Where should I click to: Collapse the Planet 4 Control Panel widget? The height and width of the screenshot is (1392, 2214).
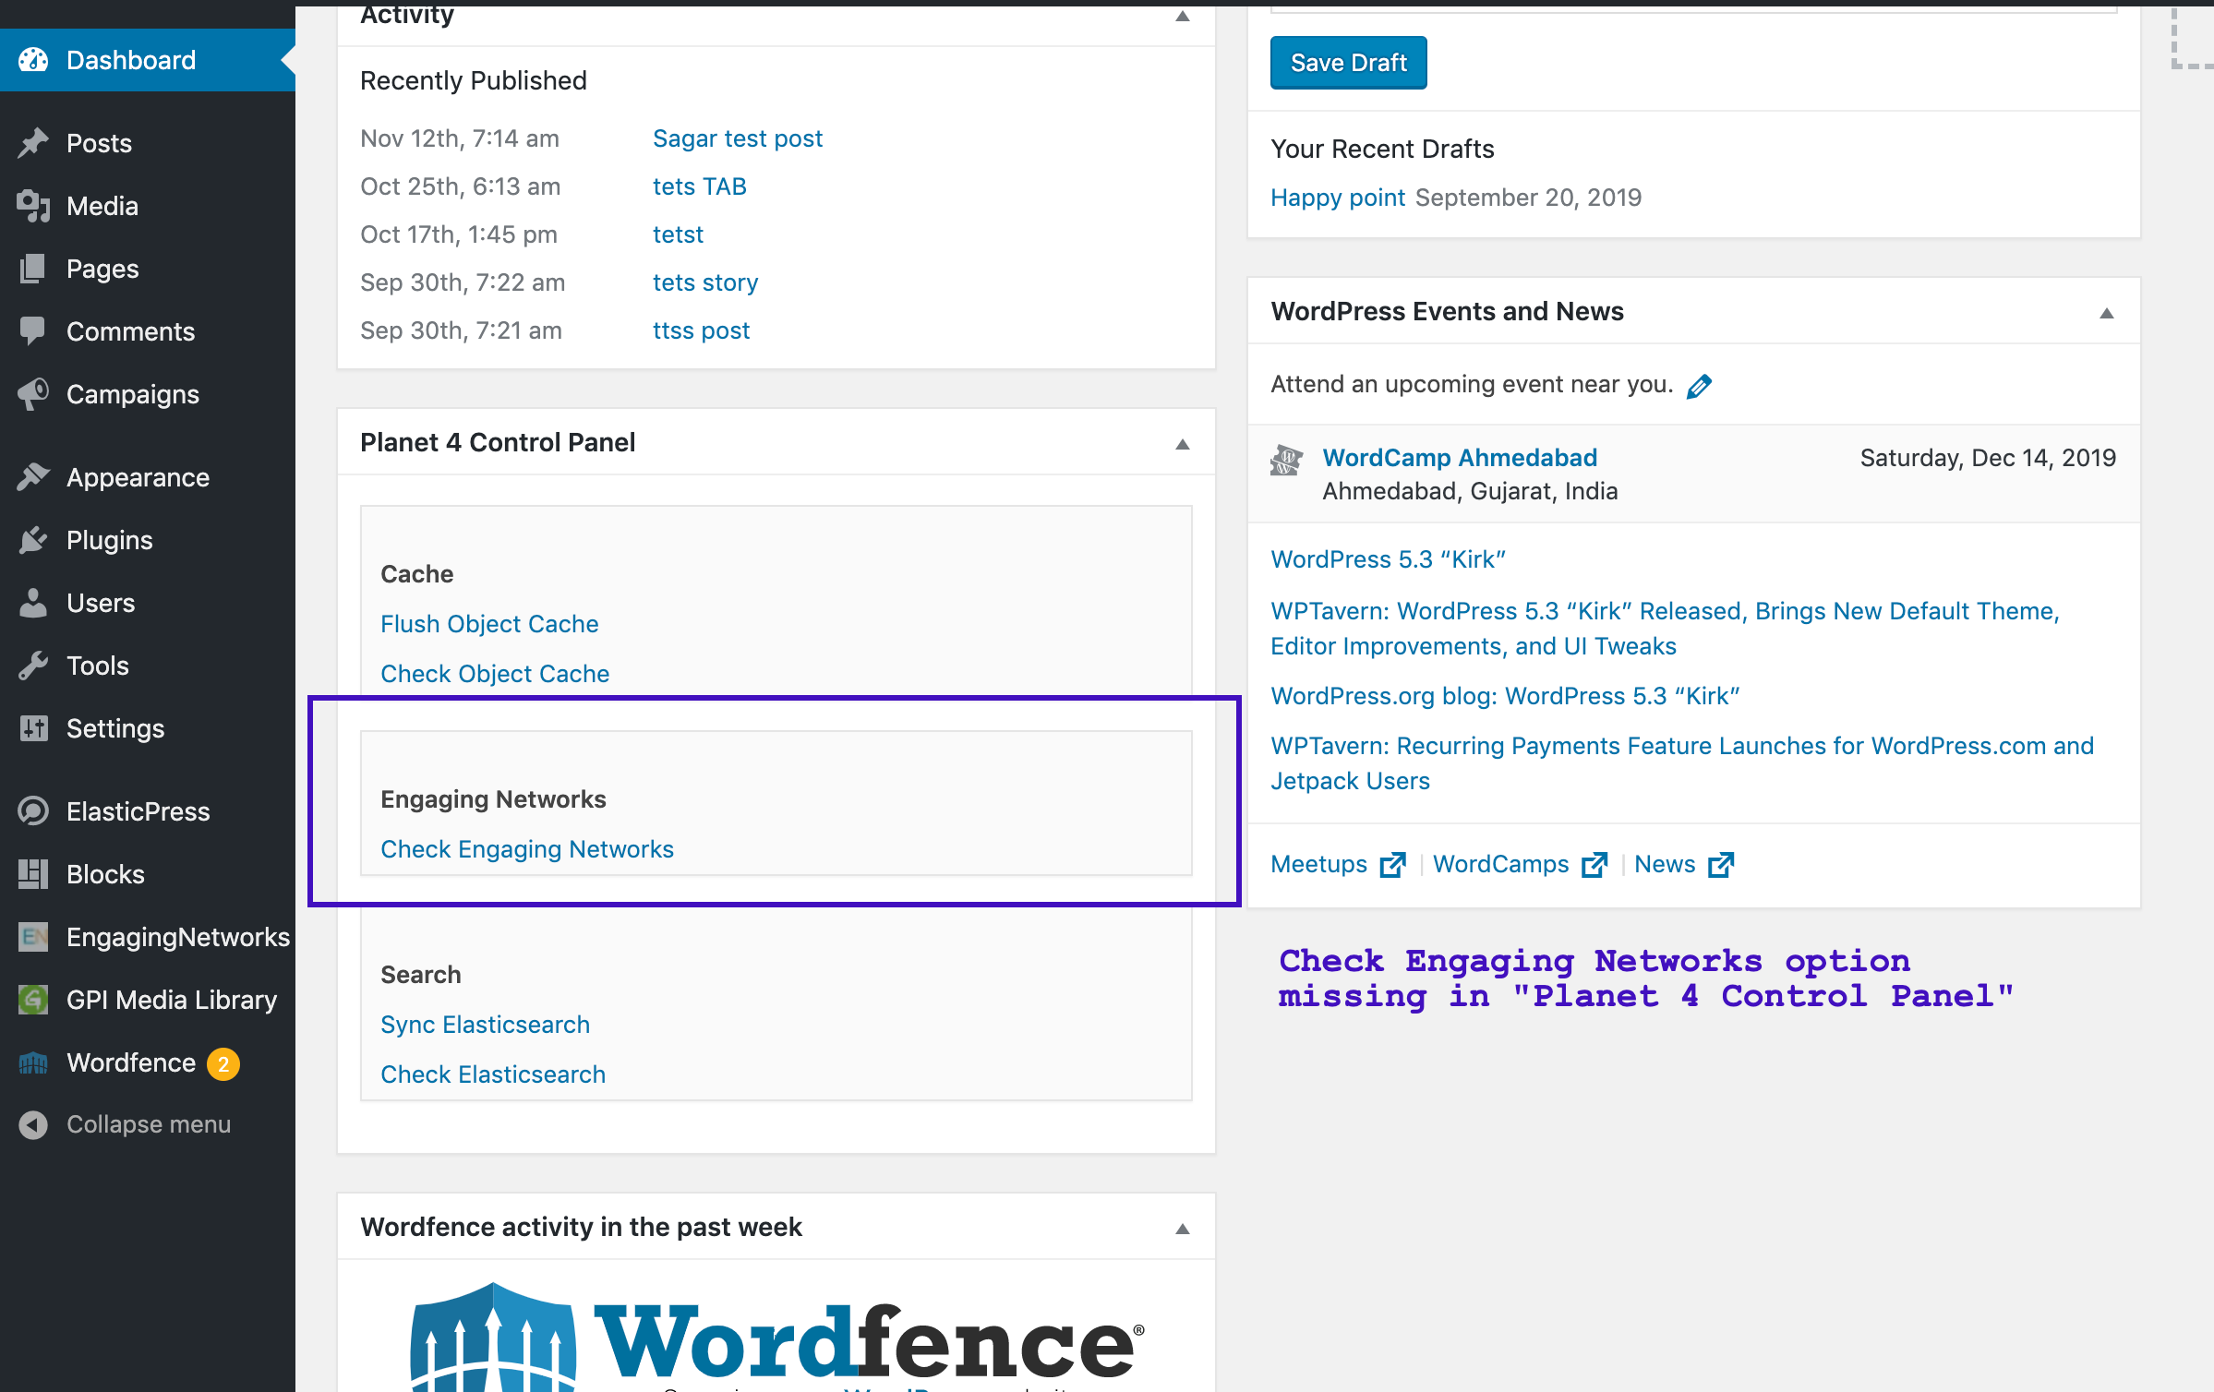point(1182,444)
